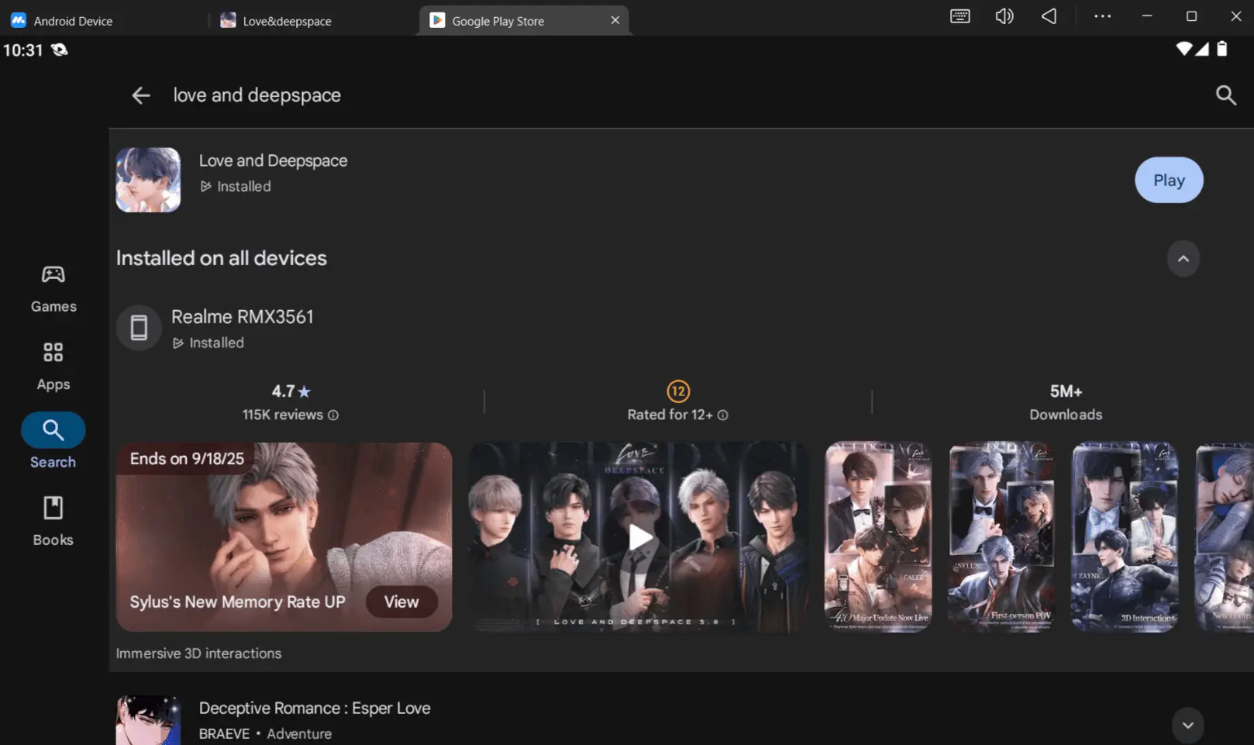Tap the search magnifier icon in header
This screenshot has height=745, width=1254.
point(1225,95)
